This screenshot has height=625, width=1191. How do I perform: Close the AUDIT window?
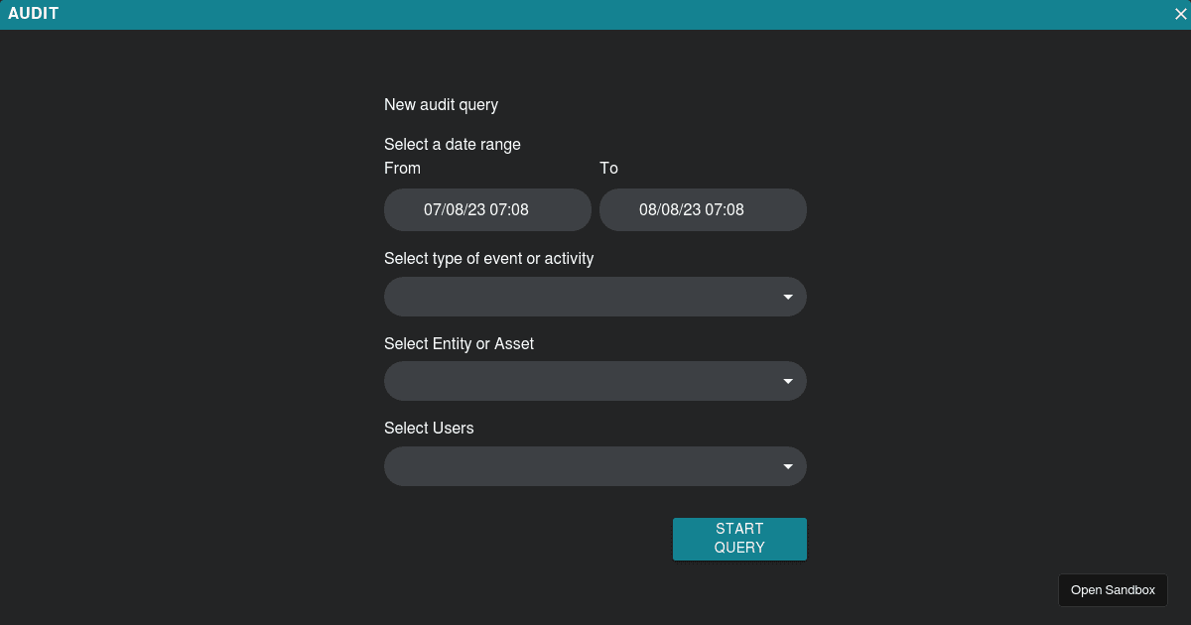click(1181, 14)
